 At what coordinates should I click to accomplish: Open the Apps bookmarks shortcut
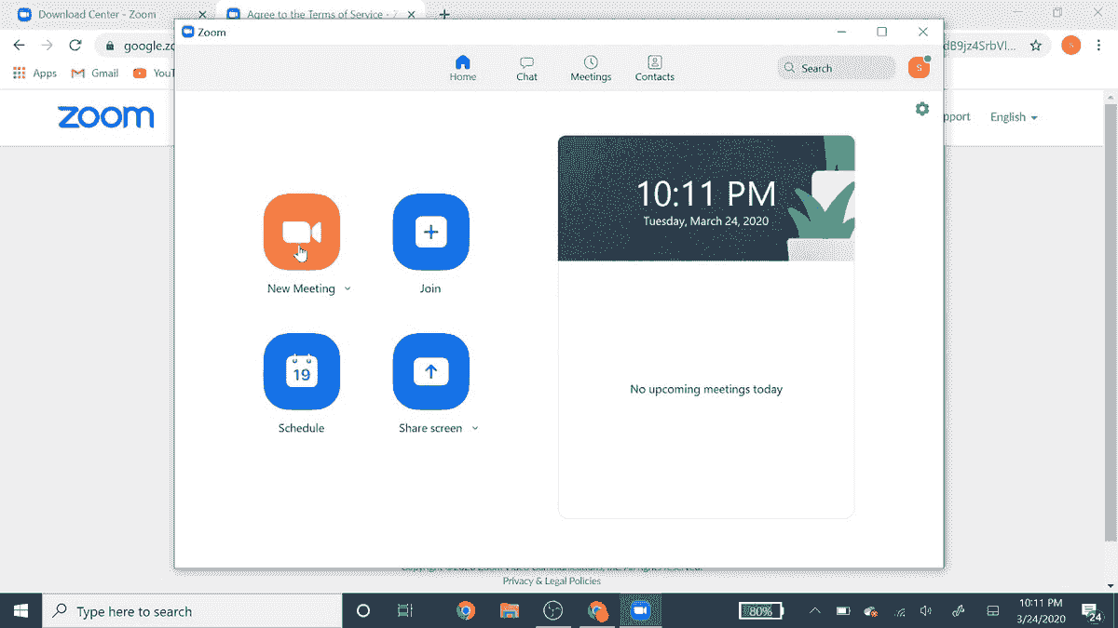coord(34,73)
